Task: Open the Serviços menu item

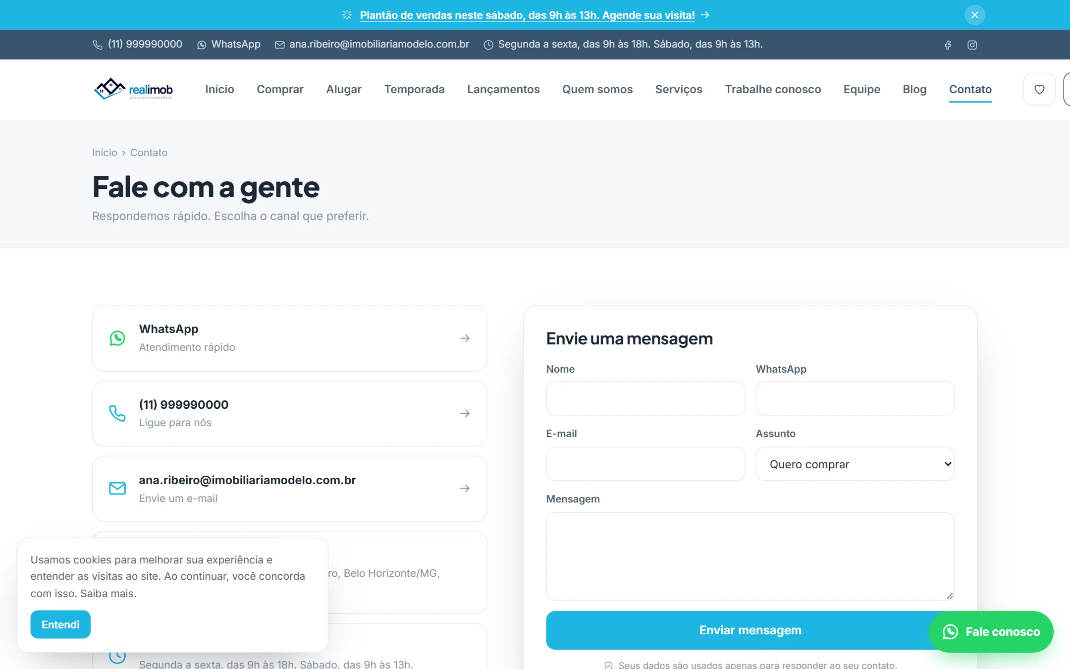Action: [x=679, y=89]
